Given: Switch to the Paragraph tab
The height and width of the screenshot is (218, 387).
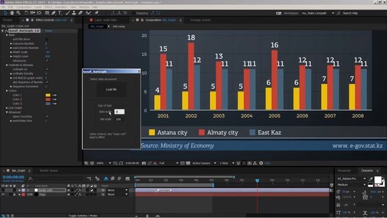Looking at the screenshot, I should pos(344,171).
